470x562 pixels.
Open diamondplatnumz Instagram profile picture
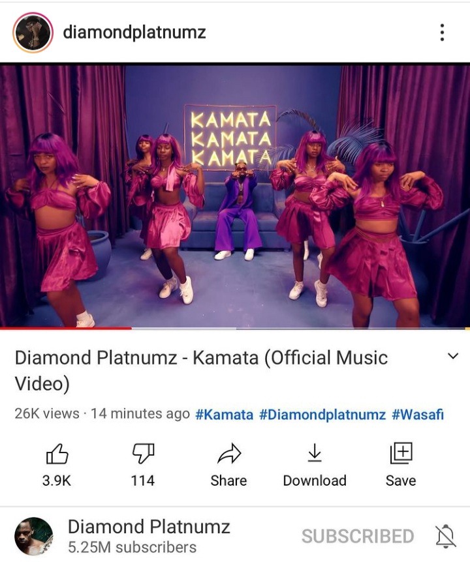coord(33,33)
